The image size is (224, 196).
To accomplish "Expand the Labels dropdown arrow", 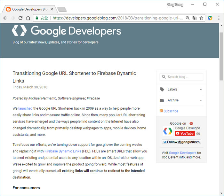I will pyautogui.click(x=201, y=89).
